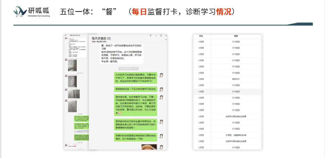
Task: Select the green message starting 现目前你的论文
Action: coord(136,124)
